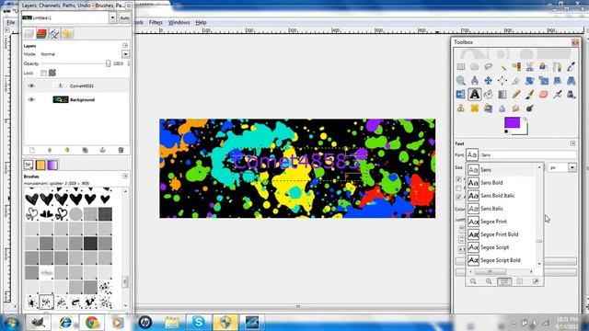Select the Free Select lasso tool
Screen dimensions: 589x331
click(489, 67)
